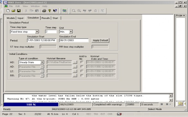Image resolution: width=188 pixels, height=117 pixels.
Task: Open help topics question mark icon
Action: click(49, 11)
